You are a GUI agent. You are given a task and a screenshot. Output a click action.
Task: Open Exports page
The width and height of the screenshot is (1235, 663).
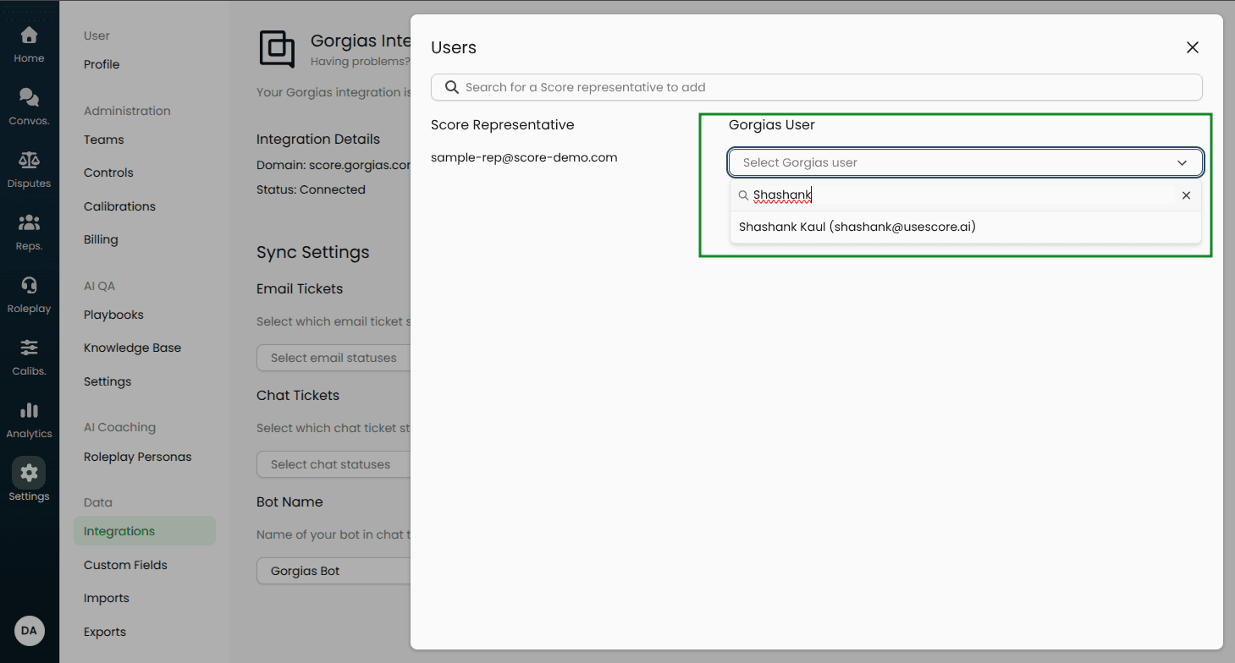pos(105,632)
